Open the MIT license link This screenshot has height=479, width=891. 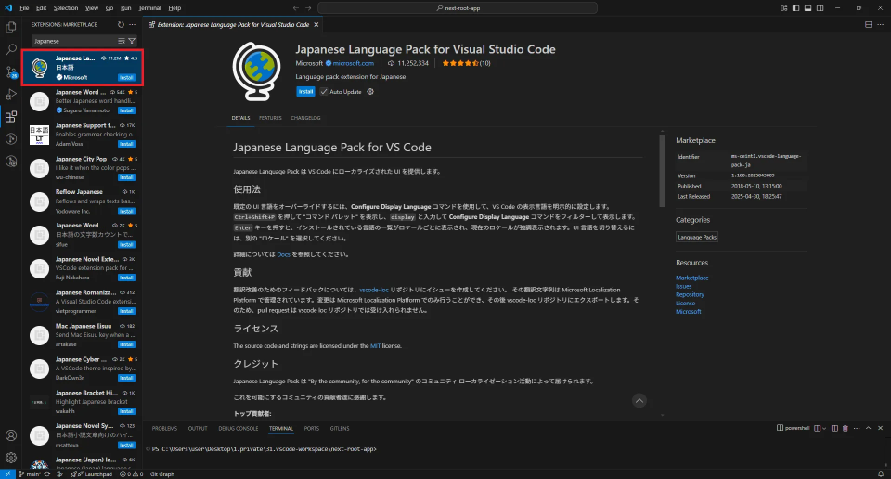tap(375, 345)
